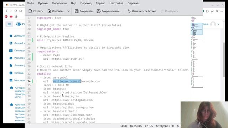Toggle the ВСТАВКА insert mode indicator
Screen dimensions: 228x128
tap(136, 126)
